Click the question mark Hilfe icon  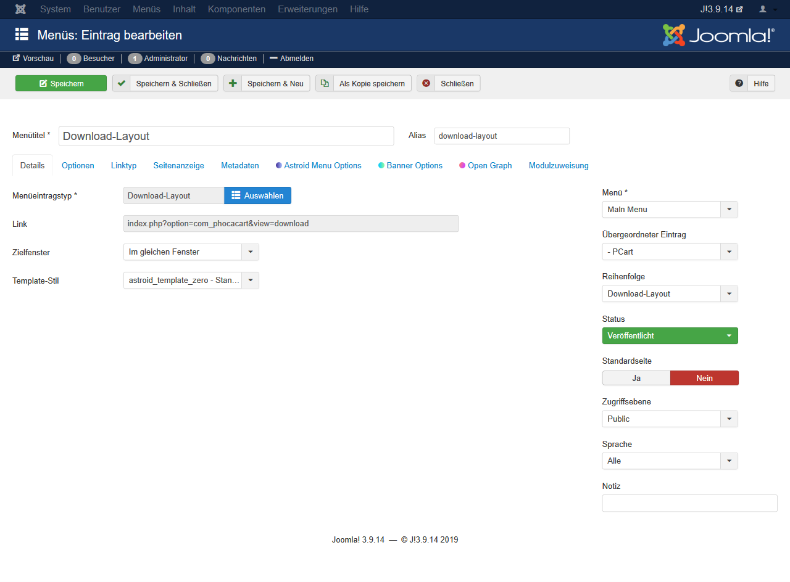[x=739, y=83]
